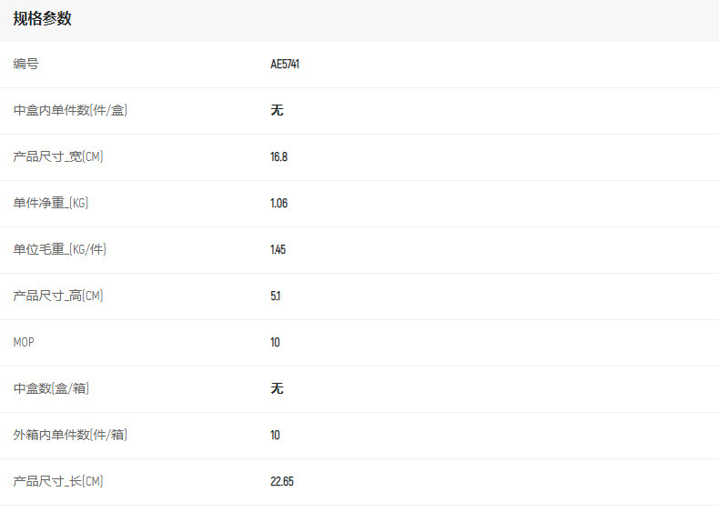Click the 无 value for 中盒内单件数
719x512 pixels.
277,111
